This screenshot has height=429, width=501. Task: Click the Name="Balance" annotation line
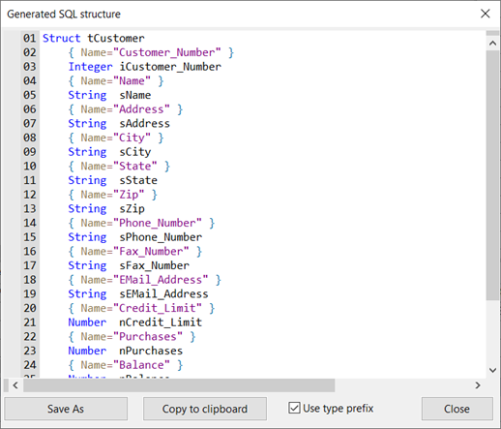coord(126,365)
